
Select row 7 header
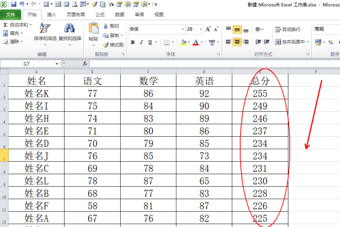(x=4, y=155)
